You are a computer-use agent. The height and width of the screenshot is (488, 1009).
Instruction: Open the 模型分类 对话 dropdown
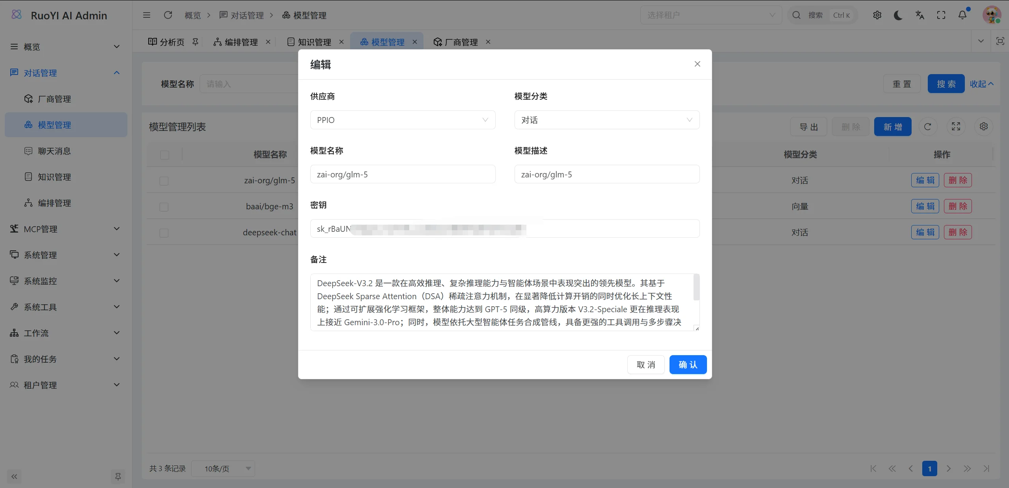(606, 119)
